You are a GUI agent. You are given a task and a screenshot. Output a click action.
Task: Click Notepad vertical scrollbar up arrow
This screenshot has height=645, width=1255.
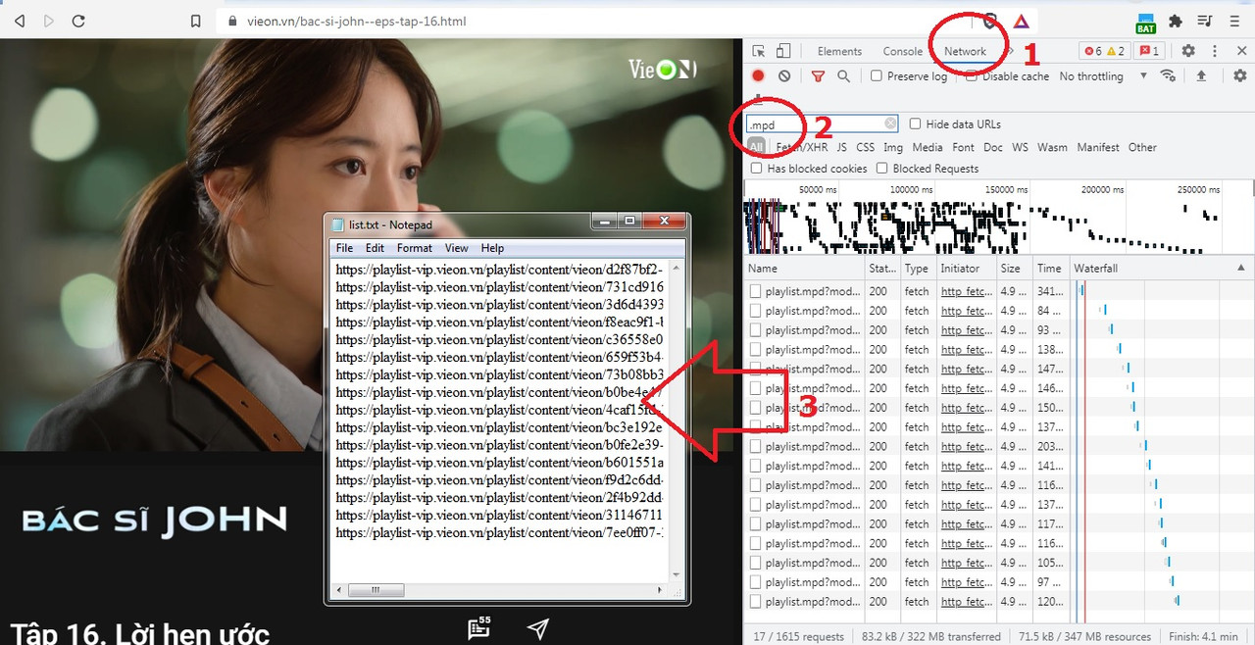(676, 267)
